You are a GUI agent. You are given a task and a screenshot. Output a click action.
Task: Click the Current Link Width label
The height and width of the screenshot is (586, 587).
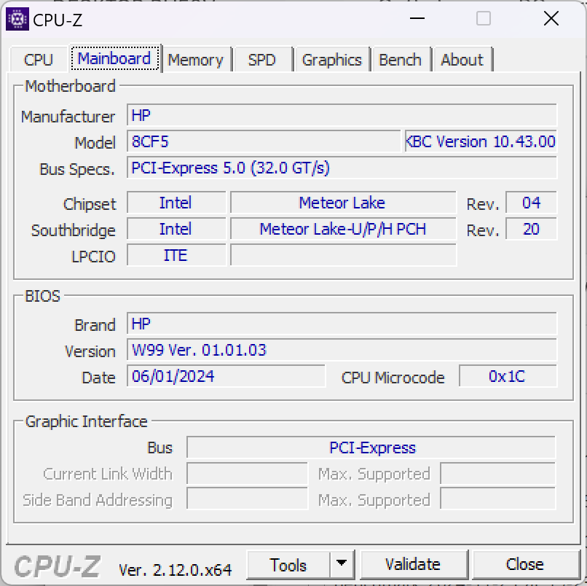point(108,474)
